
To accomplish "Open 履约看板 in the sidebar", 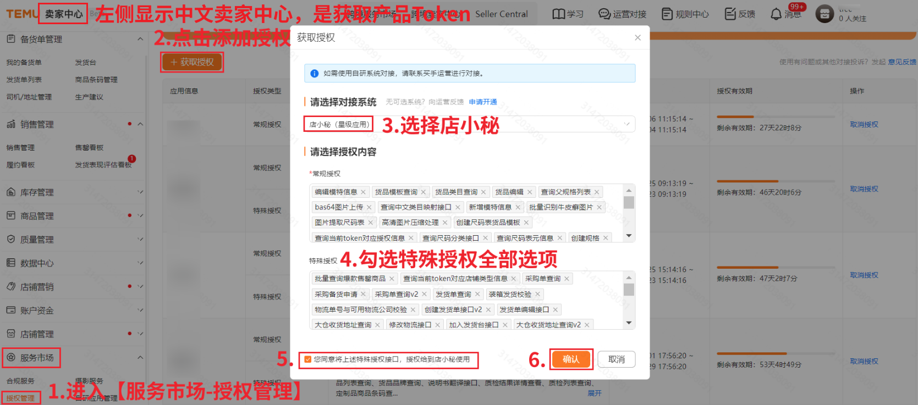I will [20, 165].
